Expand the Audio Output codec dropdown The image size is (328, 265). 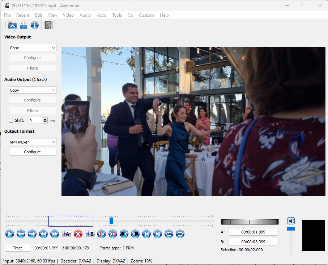[x=33, y=90]
